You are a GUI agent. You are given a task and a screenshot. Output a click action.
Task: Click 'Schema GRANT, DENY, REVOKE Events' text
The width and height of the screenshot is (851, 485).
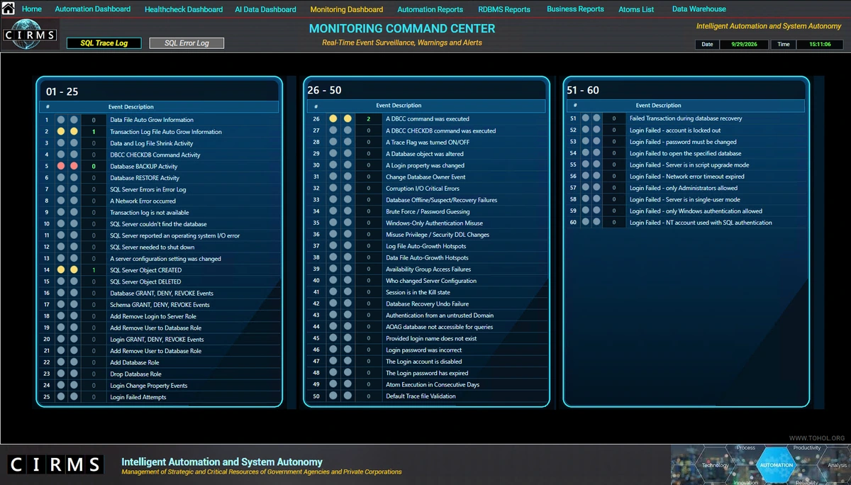click(x=160, y=305)
